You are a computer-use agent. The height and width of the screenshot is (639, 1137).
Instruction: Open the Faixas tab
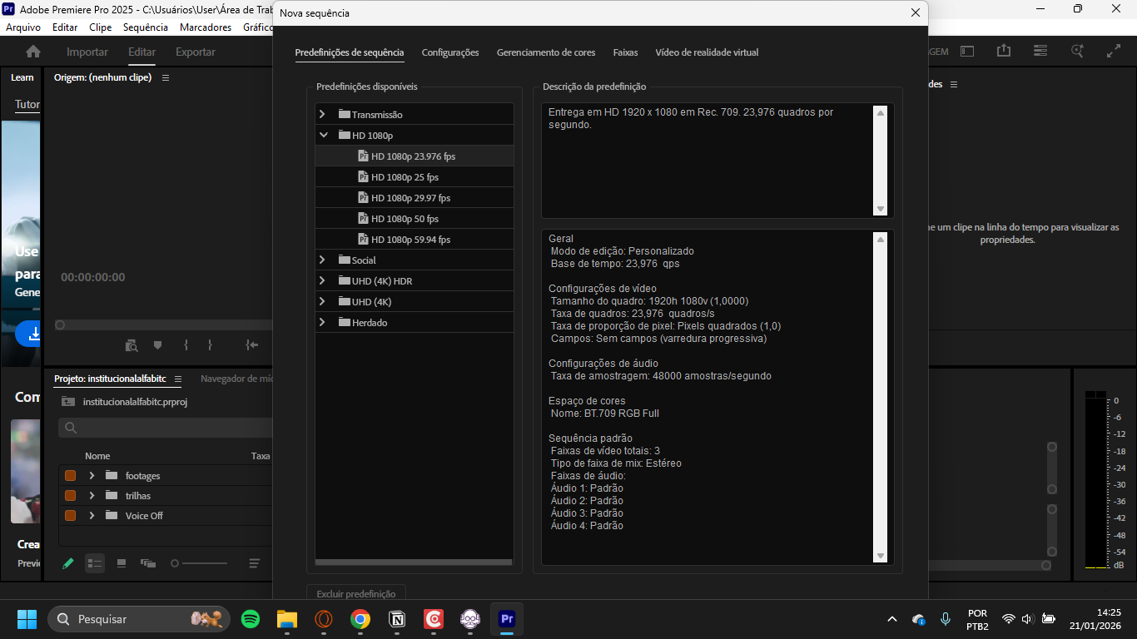pyautogui.click(x=625, y=52)
